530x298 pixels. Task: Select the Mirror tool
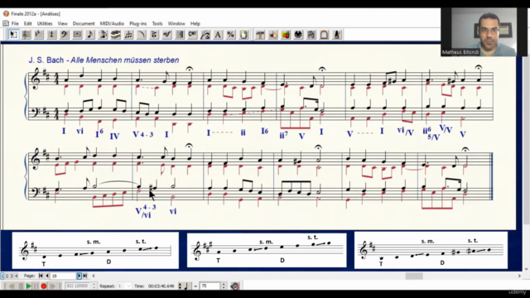[x=311, y=35]
